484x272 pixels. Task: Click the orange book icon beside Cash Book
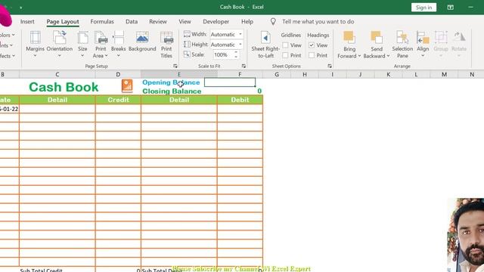click(x=127, y=85)
